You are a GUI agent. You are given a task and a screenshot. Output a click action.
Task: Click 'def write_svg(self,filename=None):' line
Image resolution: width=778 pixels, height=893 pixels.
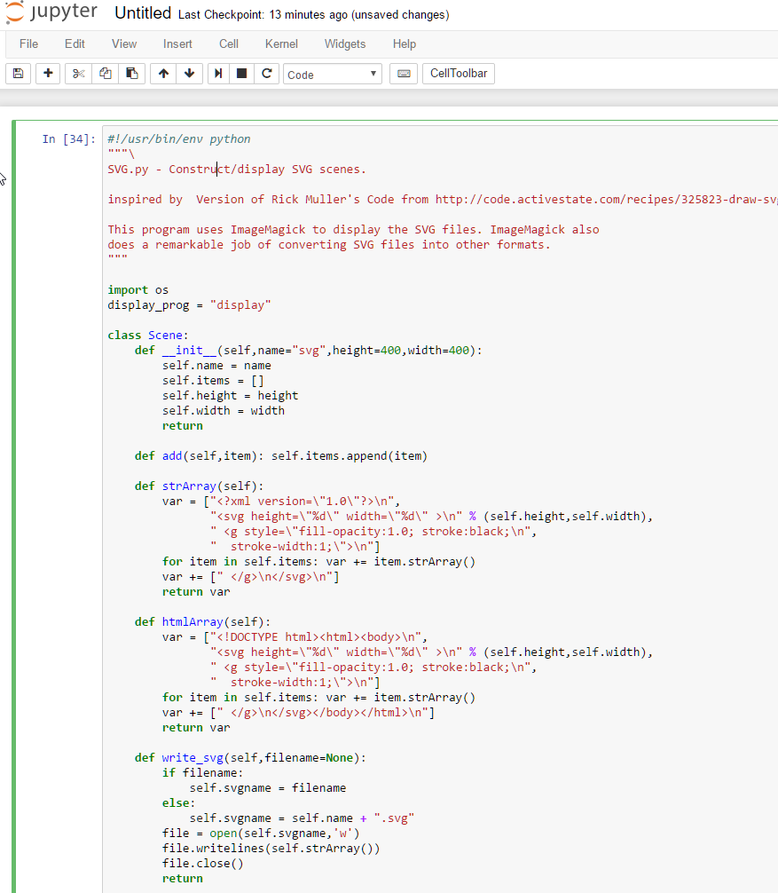(x=250, y=758)
